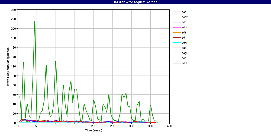Select the sdb legend label
Viewport: 271px width, 136px height.
pyautogui.click(x=184, y=27)
